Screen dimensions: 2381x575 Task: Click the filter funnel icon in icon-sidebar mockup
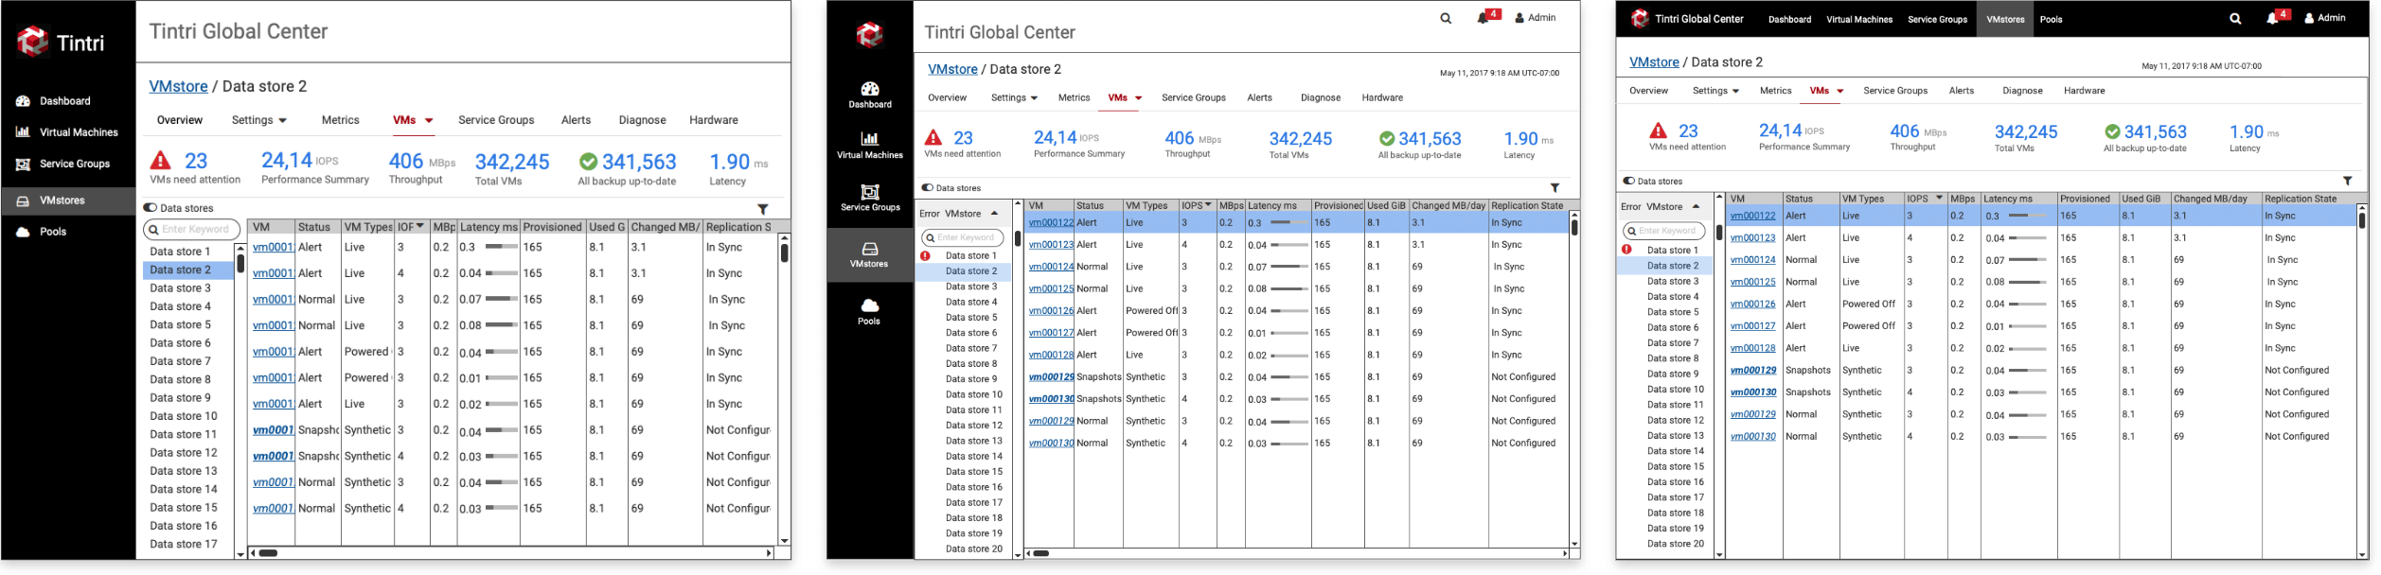[x=1555, y=188]
